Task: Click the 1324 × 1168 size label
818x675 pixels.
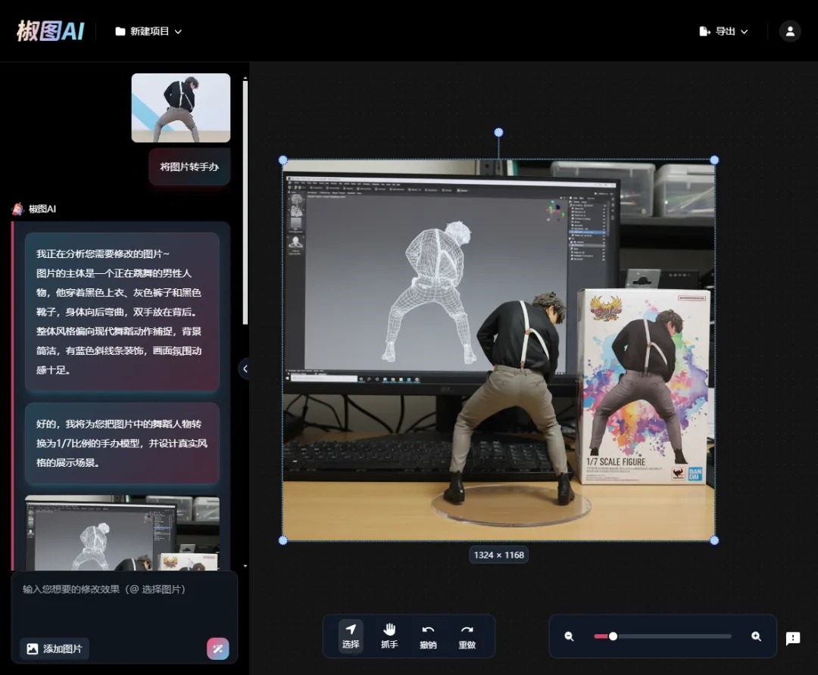Action: click(498, 555)
